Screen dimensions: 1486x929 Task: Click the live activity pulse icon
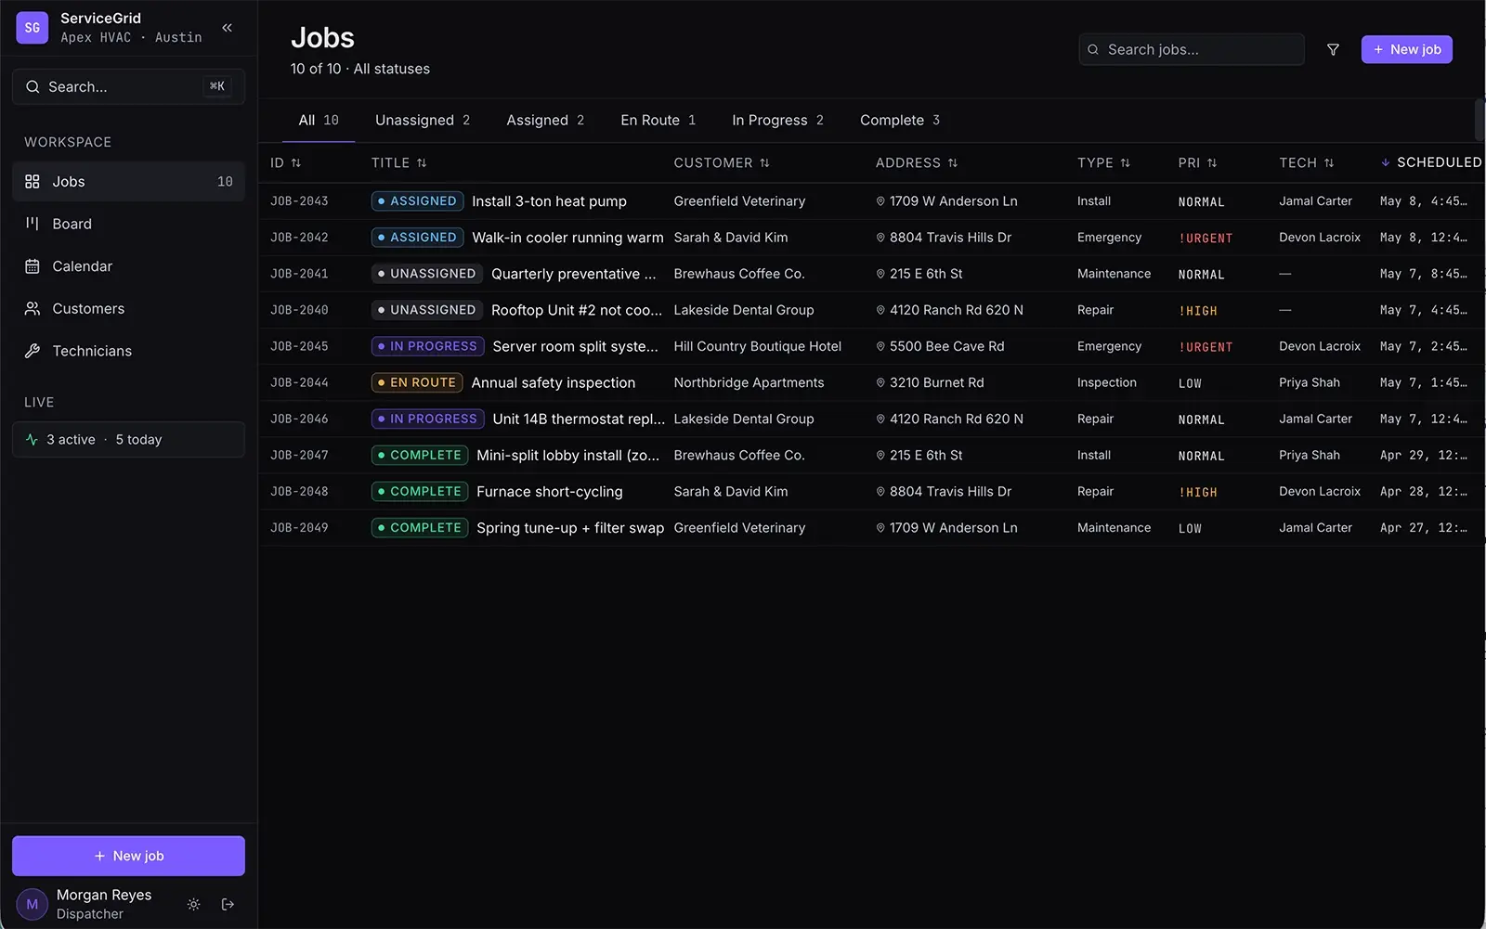click(33, 440)
